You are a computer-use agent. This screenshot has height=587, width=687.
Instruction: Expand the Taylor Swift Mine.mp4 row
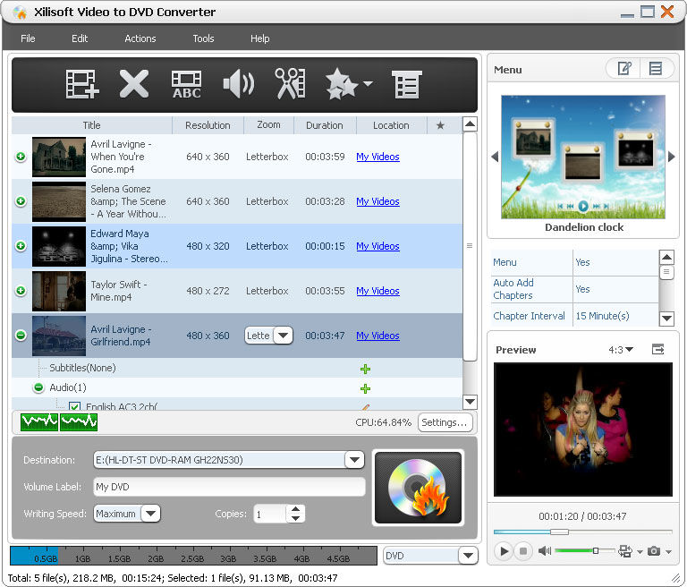tap(21, 291)
